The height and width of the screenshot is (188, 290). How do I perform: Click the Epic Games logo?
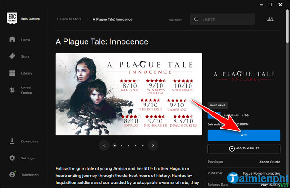(x=12, y=18)
